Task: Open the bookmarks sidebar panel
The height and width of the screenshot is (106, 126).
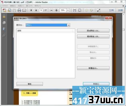Action: pyautogui.click(x=4, y=29)
